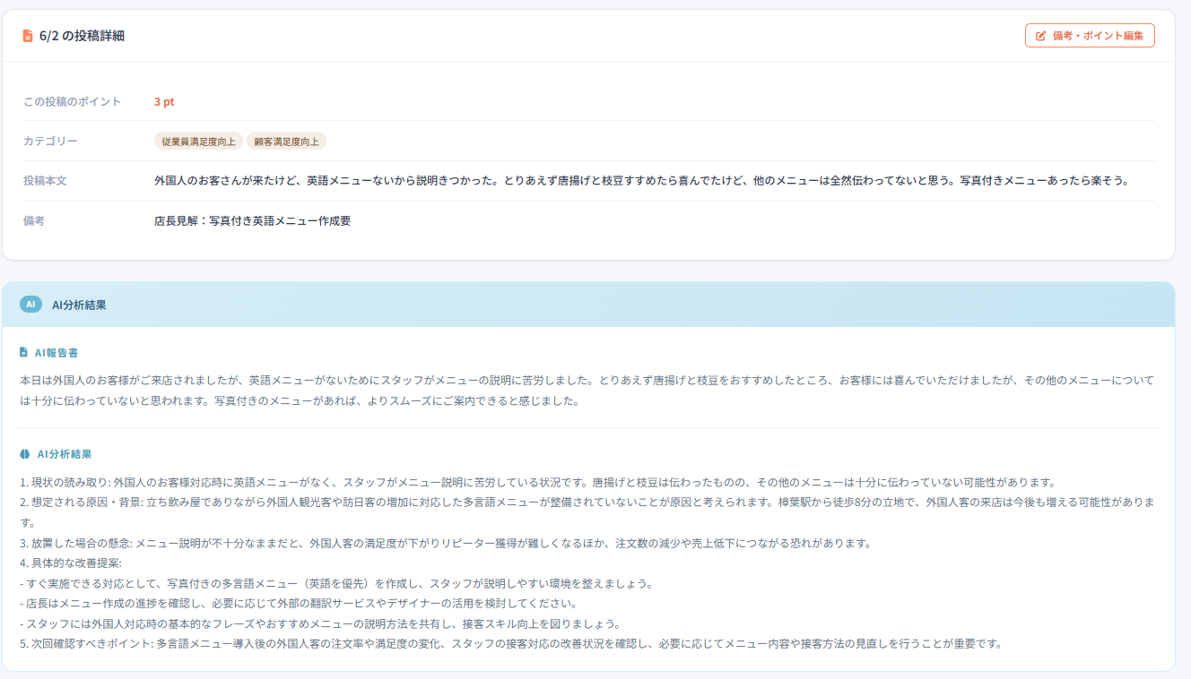1191x679 pixels.
Task: Click the AI報告書 section heading
Action: click(56, 353)
